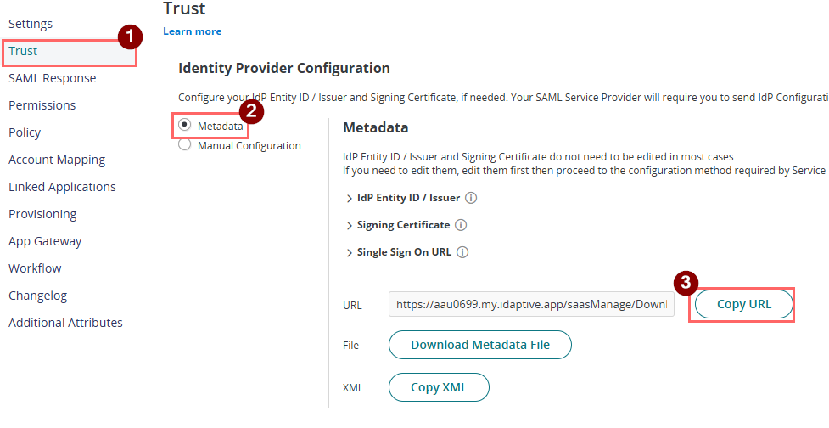Viewport: 829px width, 428px height.
Task: Open the Trust settings page
Action: point(24,51)
